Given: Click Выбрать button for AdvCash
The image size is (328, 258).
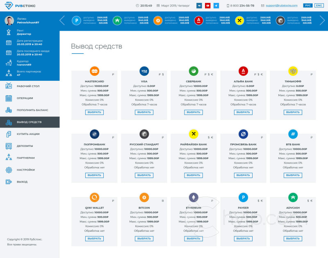Looking at the screenshot, I should coord(293,239).
